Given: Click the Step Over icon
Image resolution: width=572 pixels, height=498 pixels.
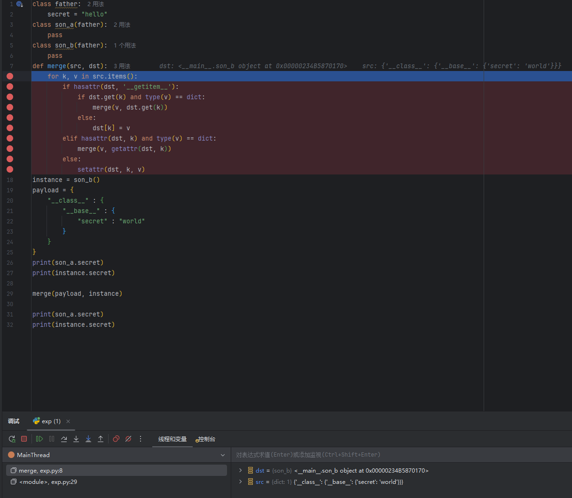Looking at the screenshot, I should tap(64, 439).
